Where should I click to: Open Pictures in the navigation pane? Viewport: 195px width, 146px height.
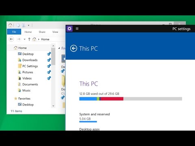(28, 72)
